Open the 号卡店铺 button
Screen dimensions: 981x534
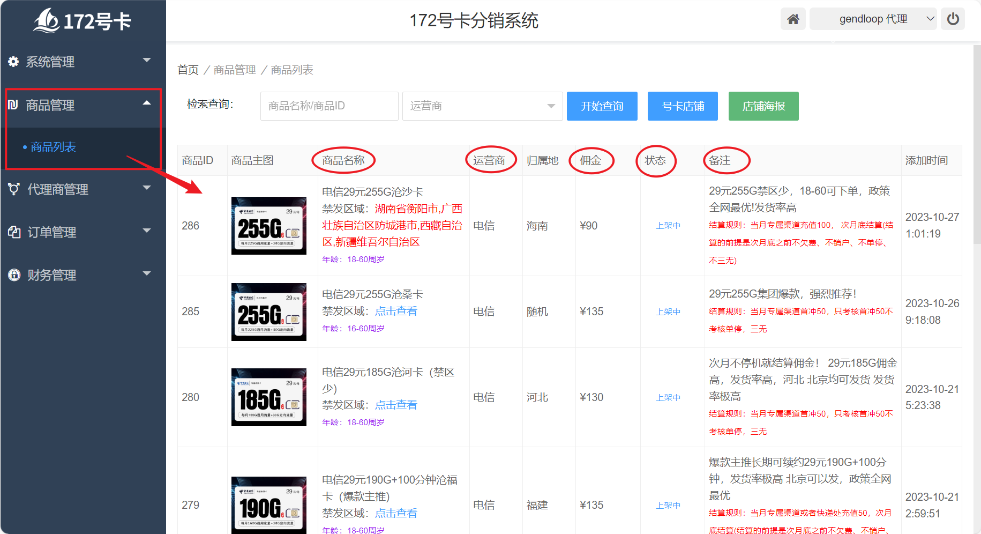pos(682,106)
